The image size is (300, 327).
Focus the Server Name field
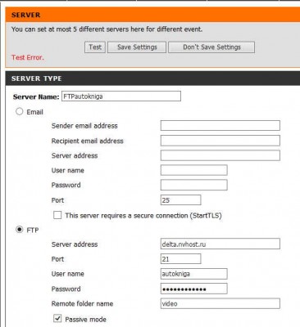click(x=121, y=96)
